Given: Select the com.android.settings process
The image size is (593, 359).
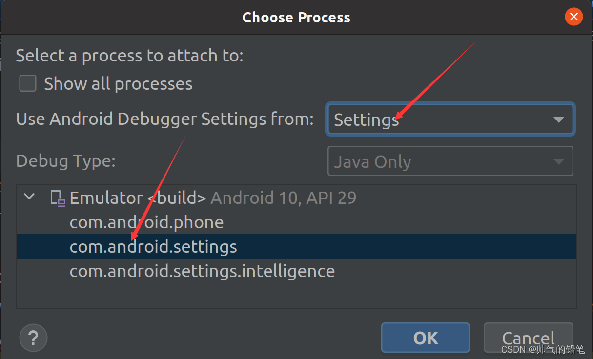Looking at the screenshot, I should click(153, 246).
